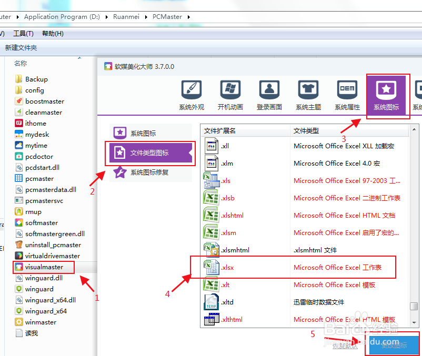The image size is (422, 356).
Task: Open the 系统主题 theme section
Action: coord(308,96)
